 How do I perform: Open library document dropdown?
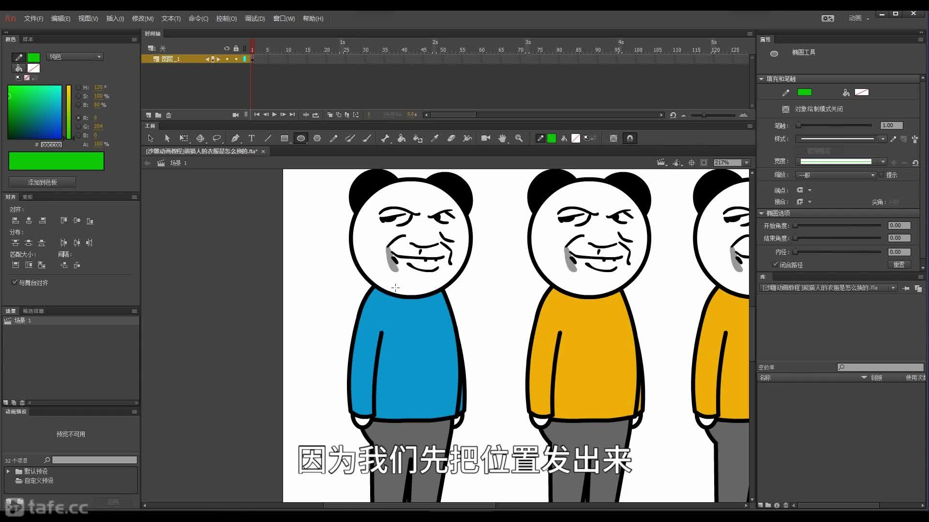[828, 288]
